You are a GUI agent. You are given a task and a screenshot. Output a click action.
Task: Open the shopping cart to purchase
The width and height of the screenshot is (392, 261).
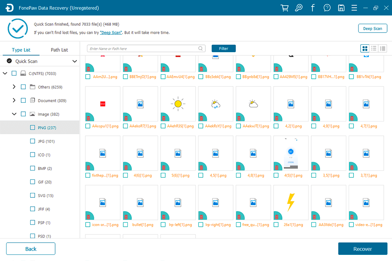pyautogui.click(x=284, y=8)
